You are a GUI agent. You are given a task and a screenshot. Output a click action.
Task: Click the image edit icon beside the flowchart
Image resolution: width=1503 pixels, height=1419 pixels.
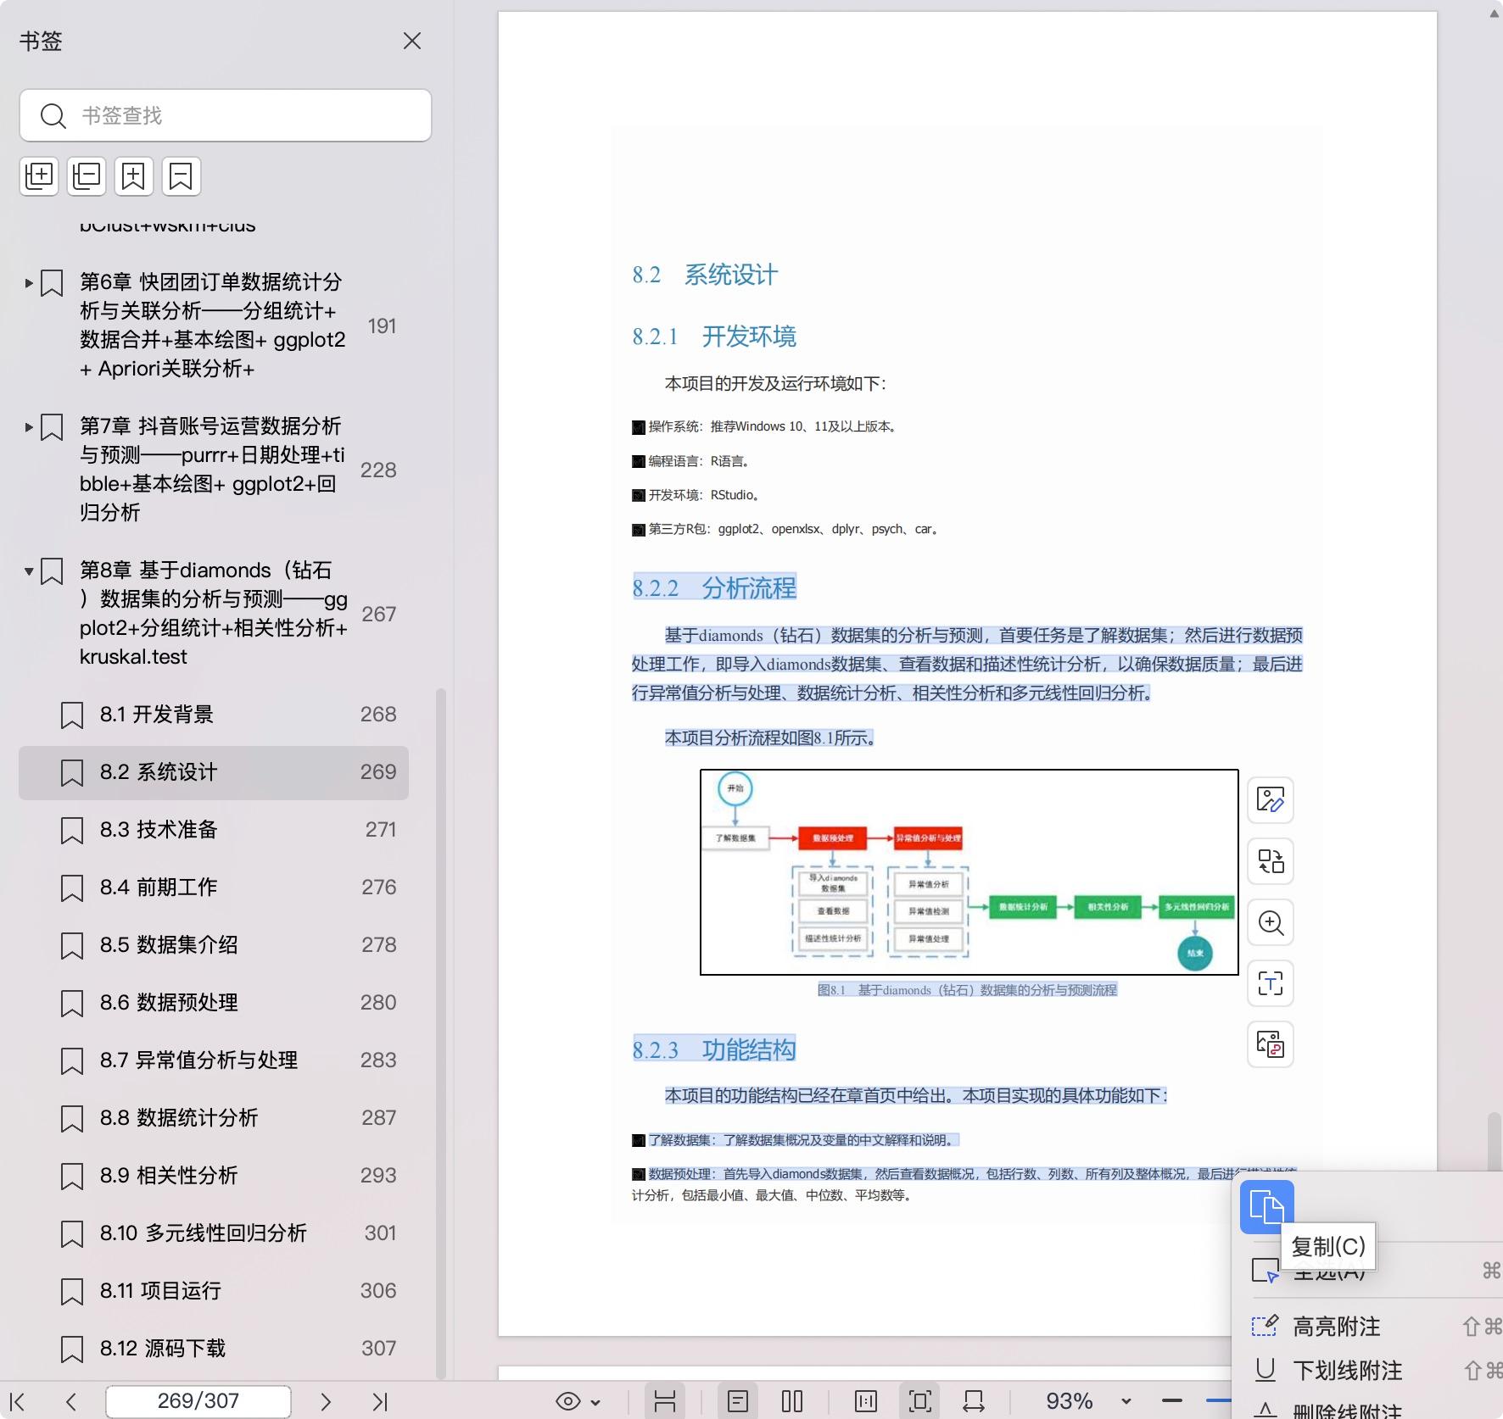tap(1270, 799)
